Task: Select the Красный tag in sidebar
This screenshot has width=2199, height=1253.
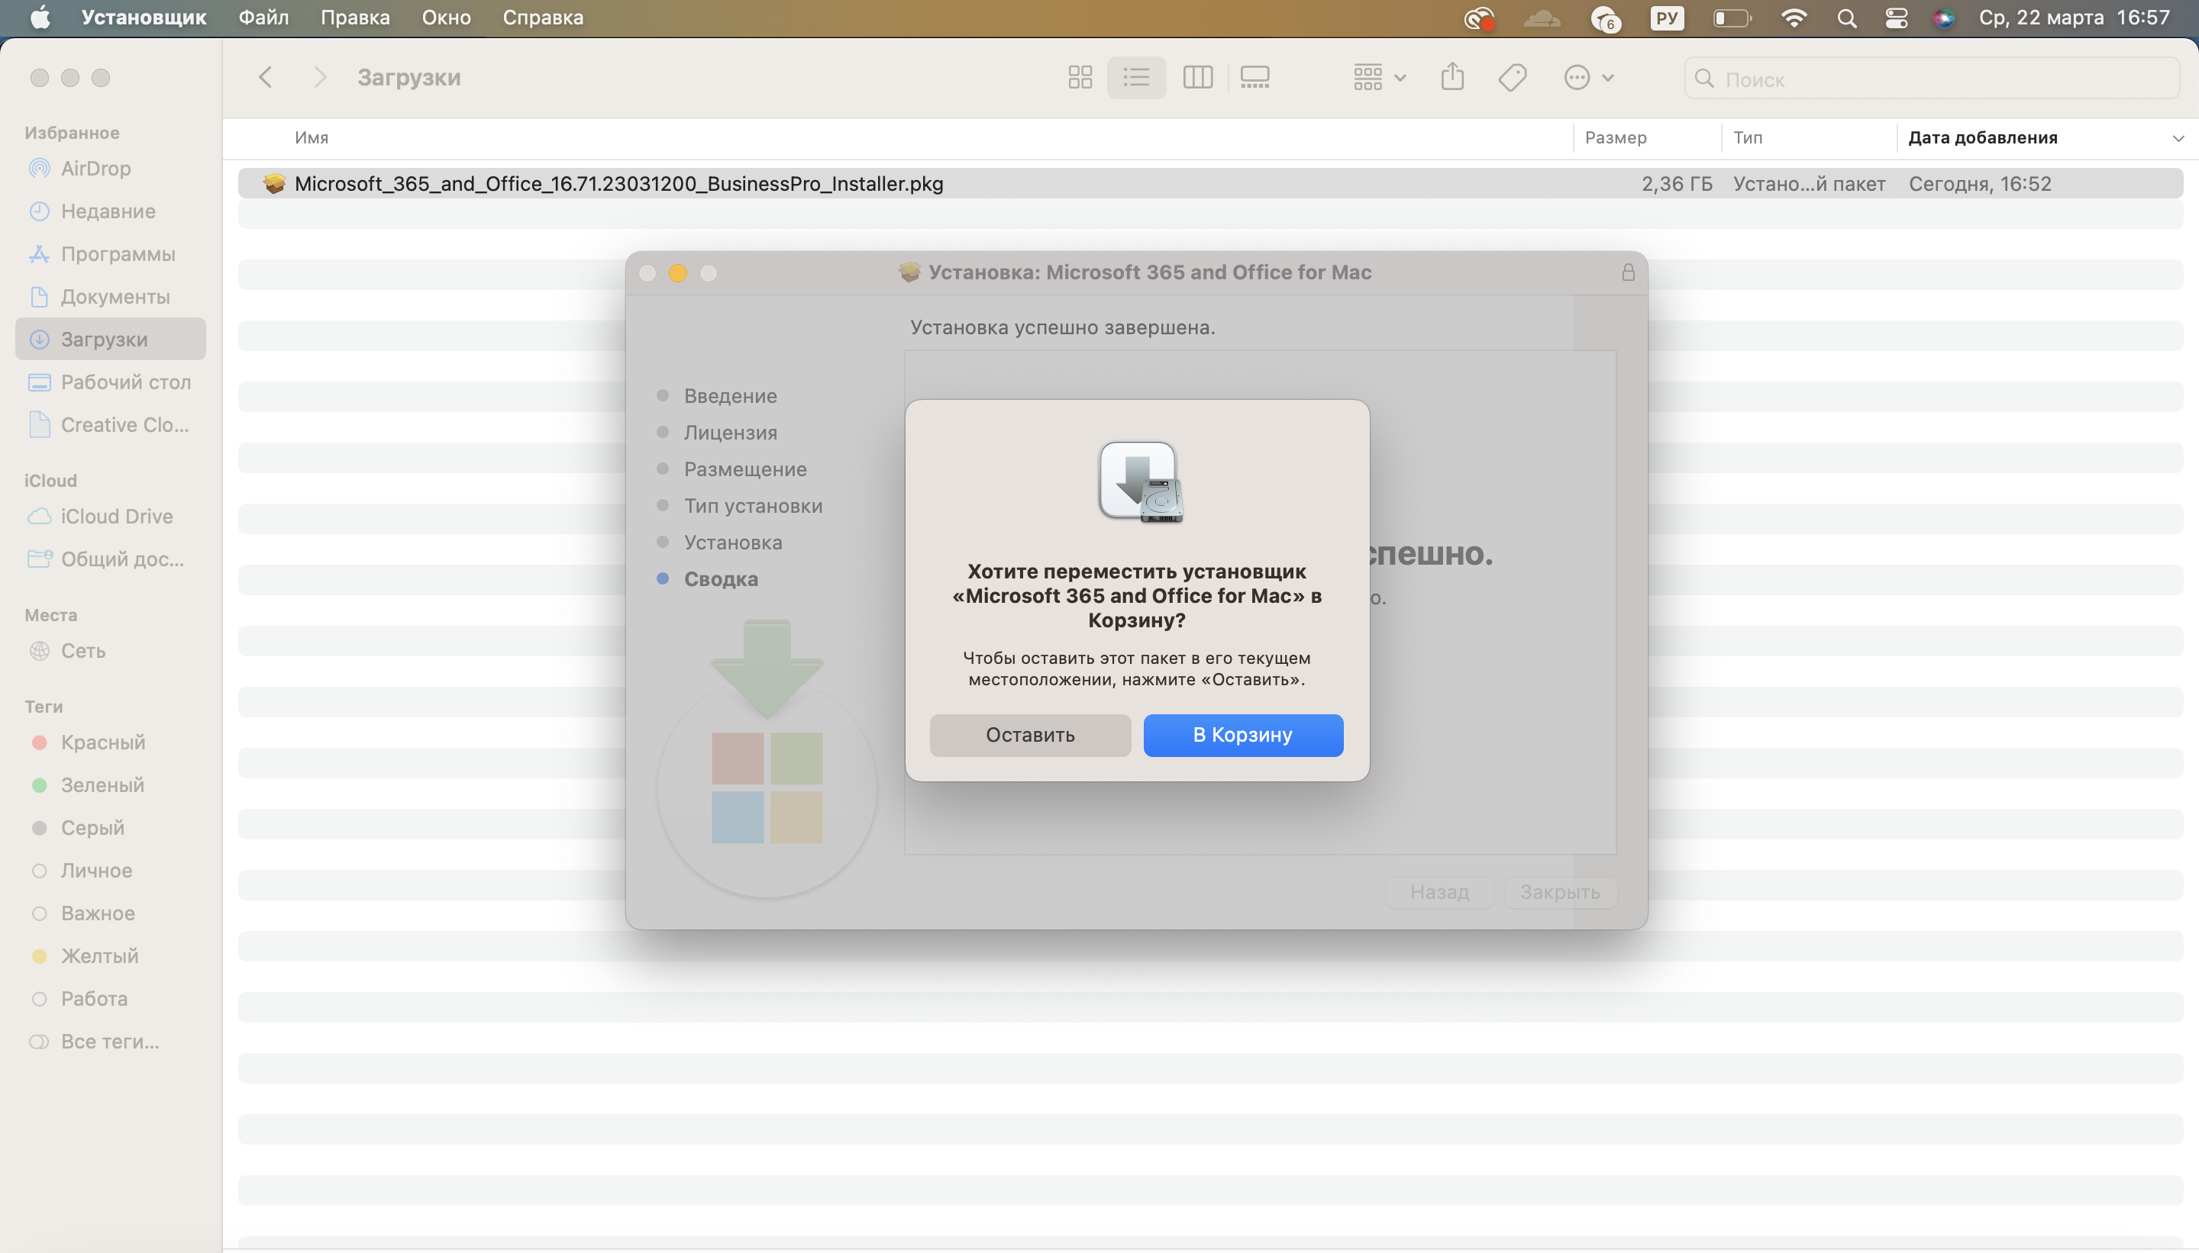Action: (102, 742)
